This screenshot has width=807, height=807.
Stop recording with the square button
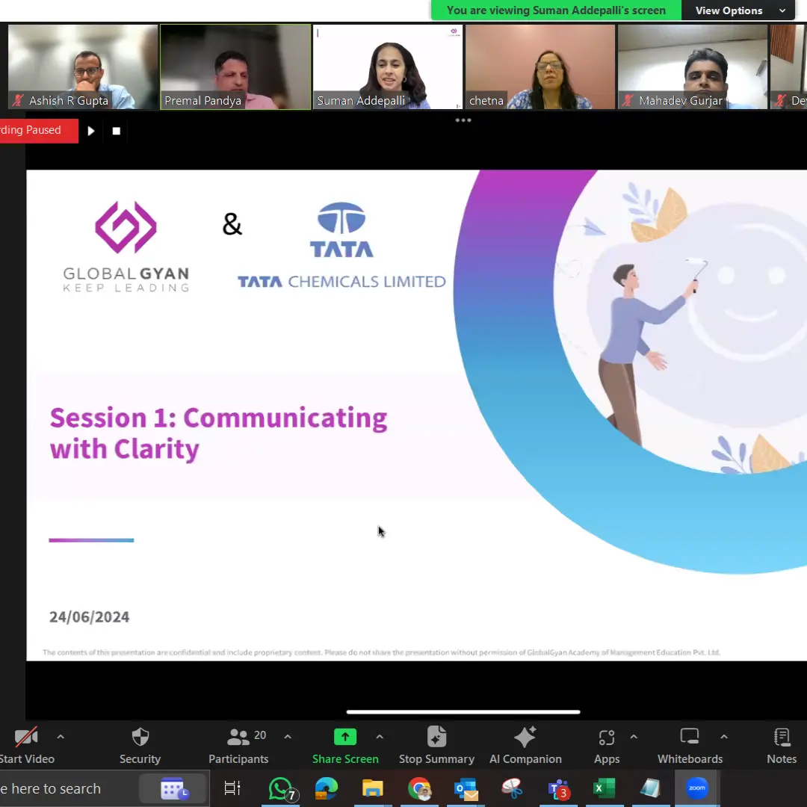click(x=117, y=132)
